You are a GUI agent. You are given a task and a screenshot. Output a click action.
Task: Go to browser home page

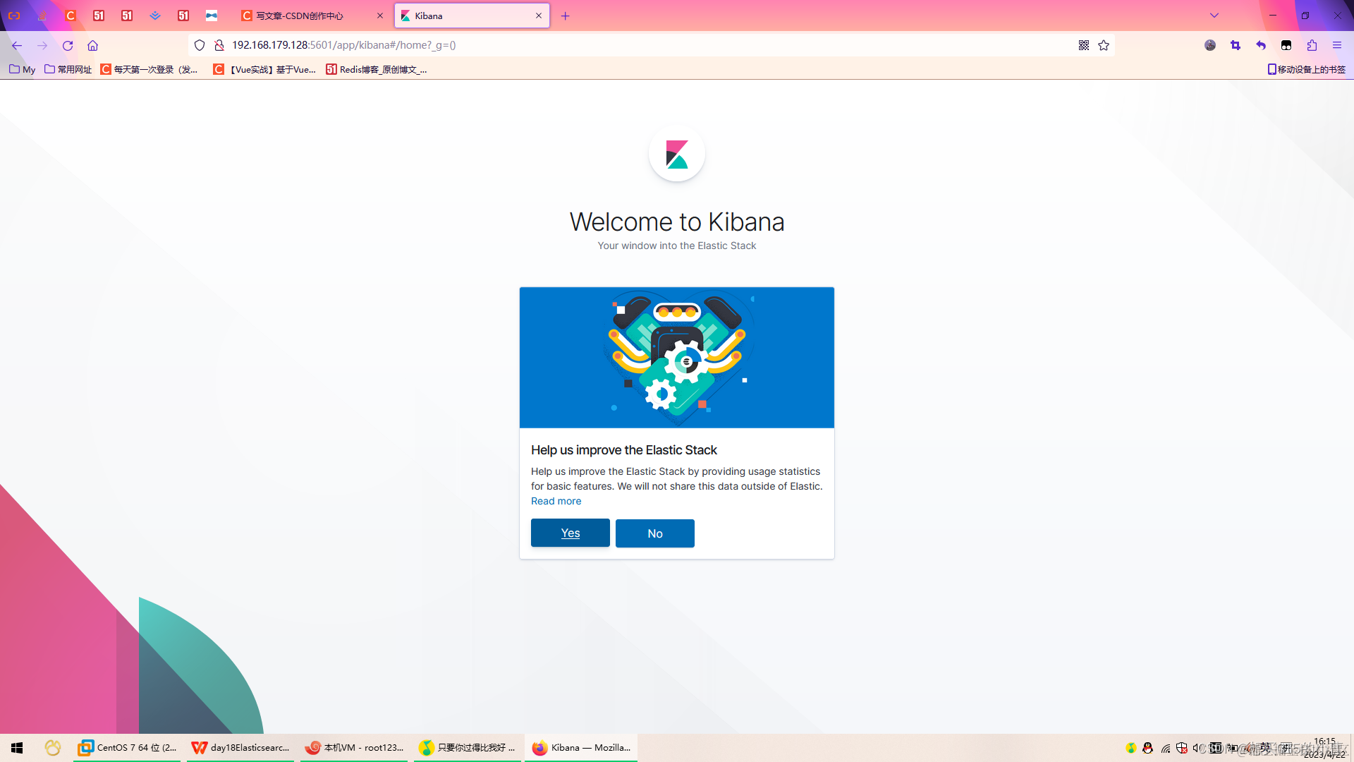pyautogui.click(x=92, y=45)
